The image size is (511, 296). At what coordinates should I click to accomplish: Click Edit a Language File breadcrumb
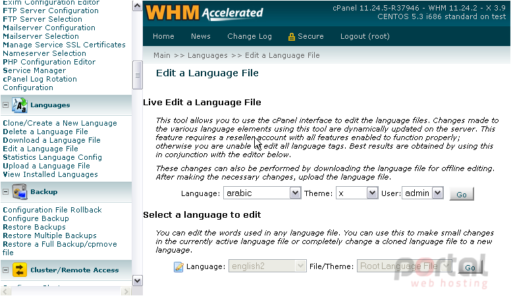(x=282, y=56)
